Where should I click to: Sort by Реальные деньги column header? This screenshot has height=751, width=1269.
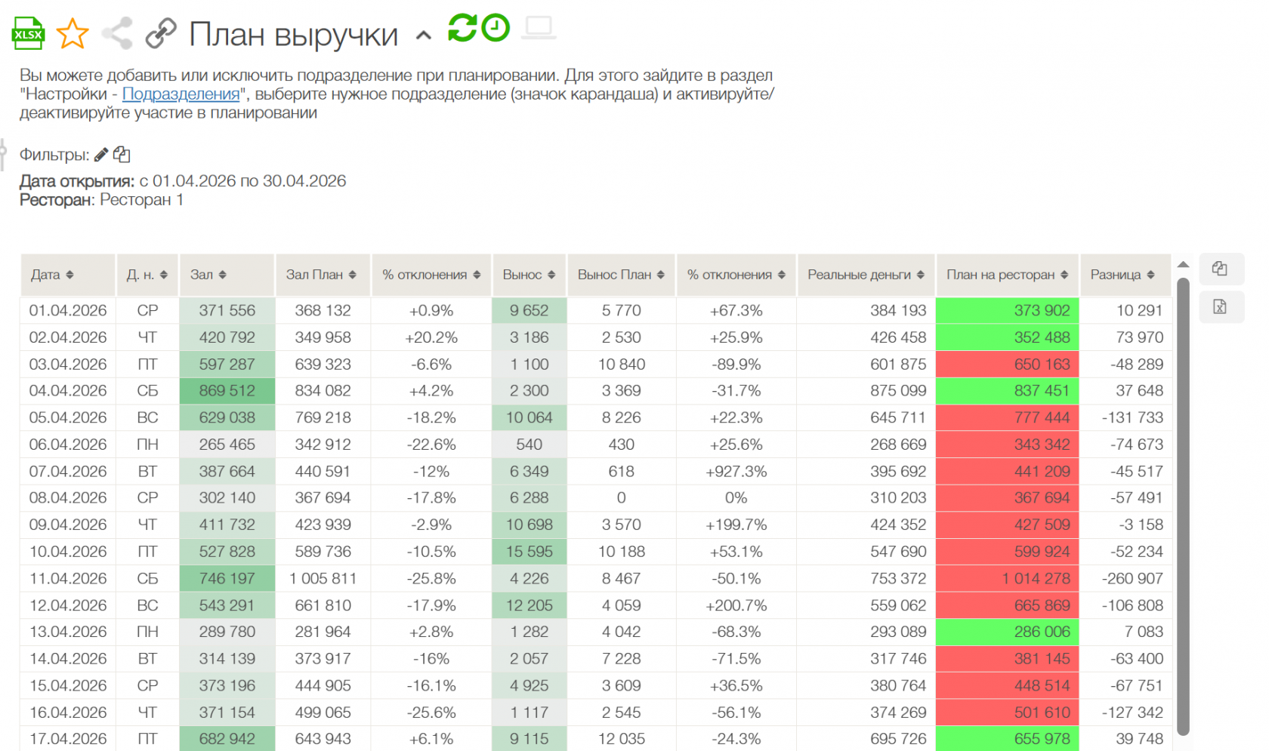pos(866,275)
